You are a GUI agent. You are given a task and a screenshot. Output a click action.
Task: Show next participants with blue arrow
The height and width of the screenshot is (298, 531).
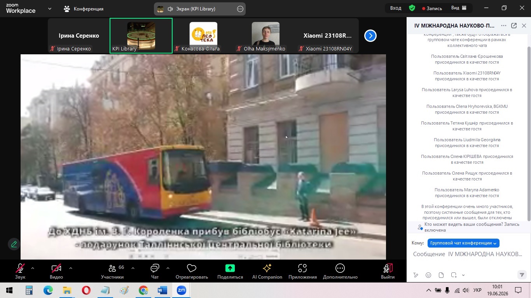370,36
